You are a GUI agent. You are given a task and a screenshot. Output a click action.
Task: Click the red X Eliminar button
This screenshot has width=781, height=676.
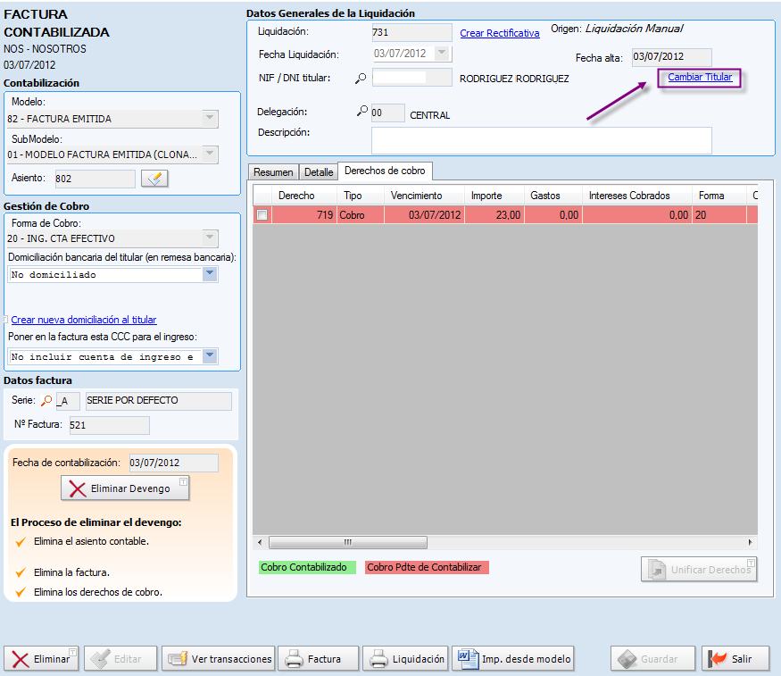pos(42,659)
